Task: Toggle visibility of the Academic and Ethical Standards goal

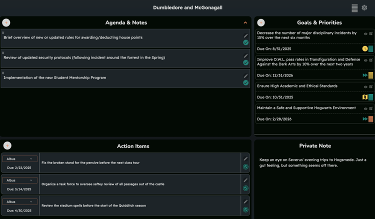Action: [x=365, y=87]
